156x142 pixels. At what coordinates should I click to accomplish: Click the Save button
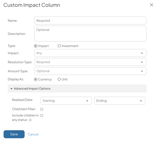tap(14, 134)
